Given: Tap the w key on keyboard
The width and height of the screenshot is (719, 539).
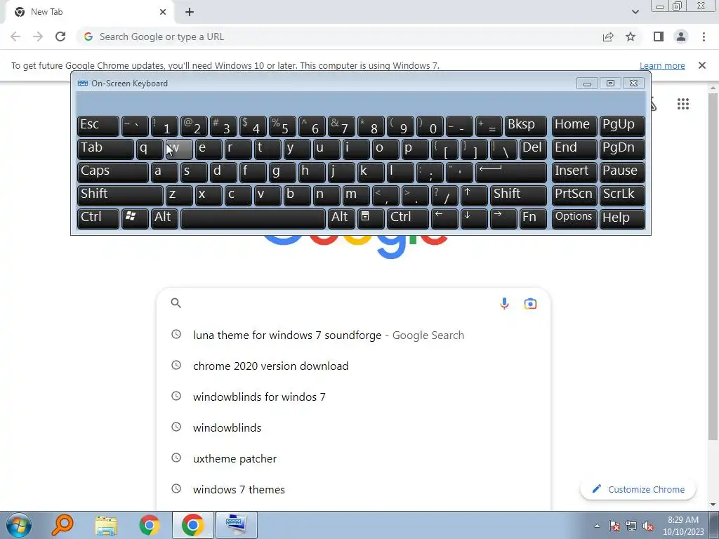Looking at the screenshot, I should (x=179, y=149).
